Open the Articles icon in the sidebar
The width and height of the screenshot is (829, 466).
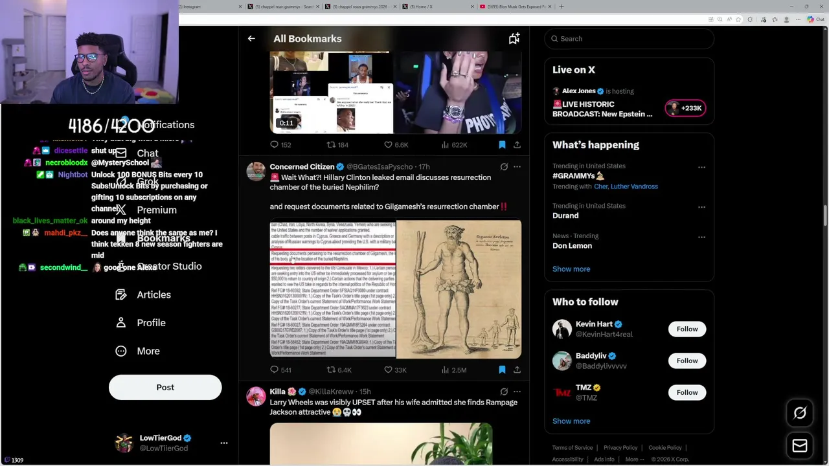[121, 294]
